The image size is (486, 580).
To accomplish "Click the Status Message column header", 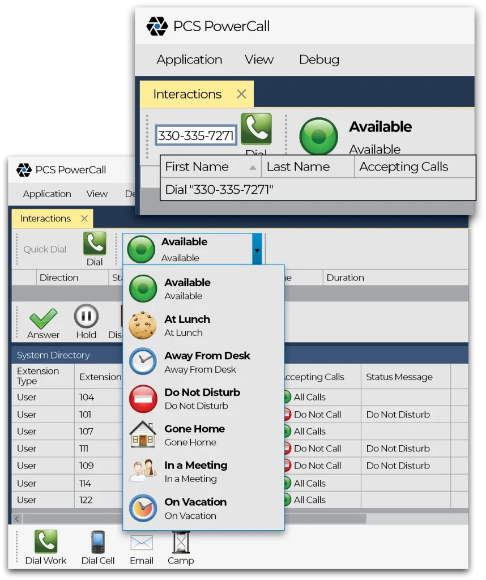I will click(x=406, y=377).
